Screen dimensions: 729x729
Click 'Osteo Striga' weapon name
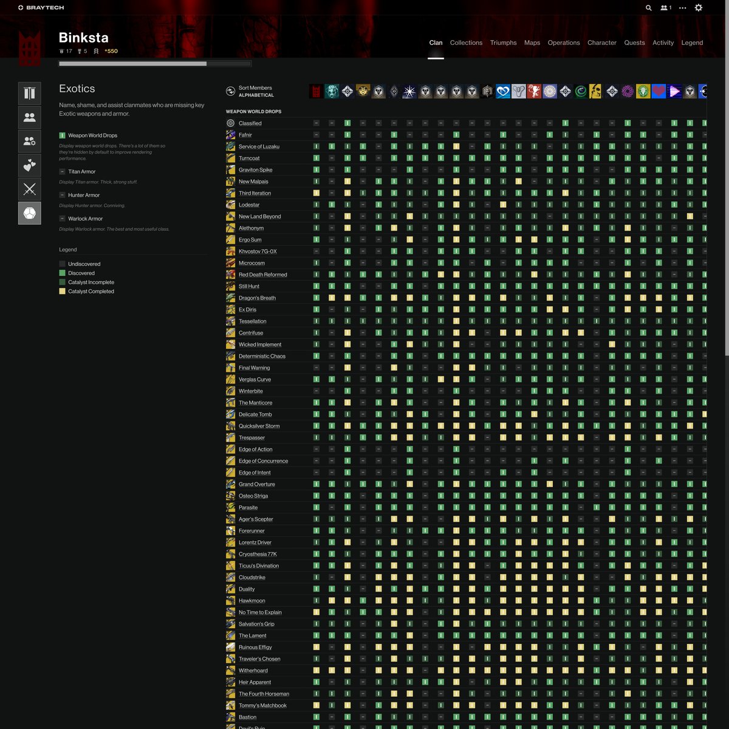tap(253, 496)
